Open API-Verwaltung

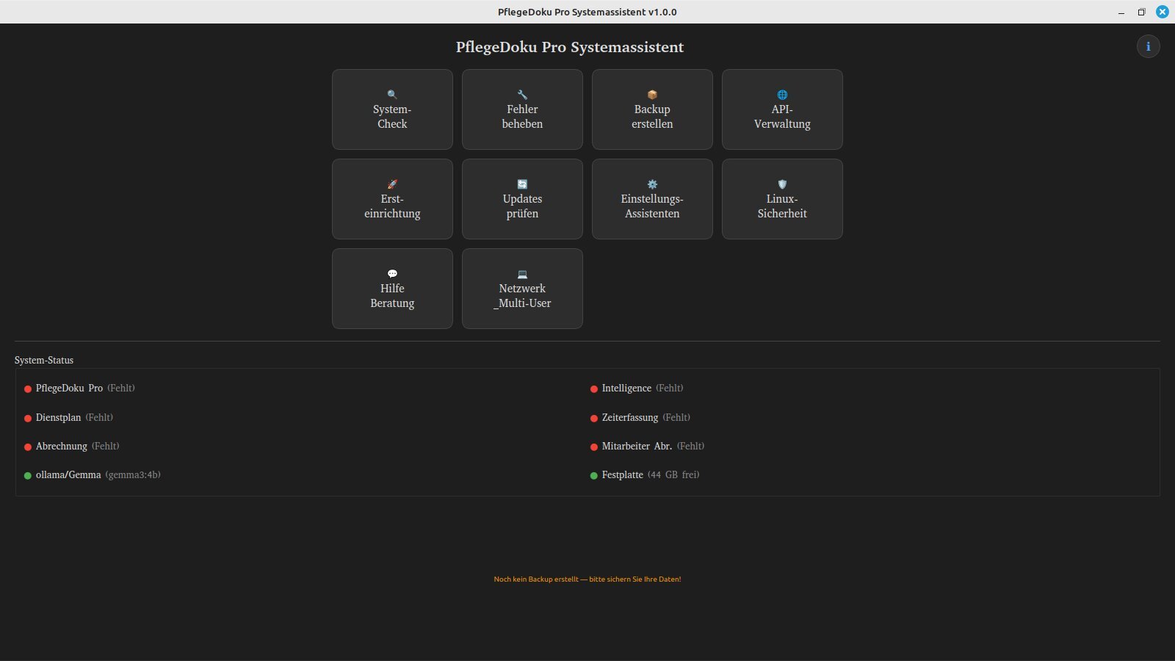782,109
